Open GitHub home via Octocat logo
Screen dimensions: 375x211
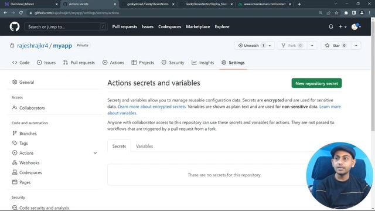[x=15, y=26]
